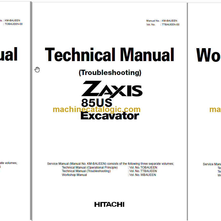The image size is (221, 221).
Task: Click the word "Excavator" on the cover
Action: point(110,116)
